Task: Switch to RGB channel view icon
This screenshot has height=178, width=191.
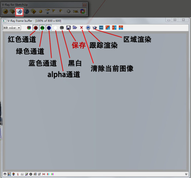Action: pos(29,28)
